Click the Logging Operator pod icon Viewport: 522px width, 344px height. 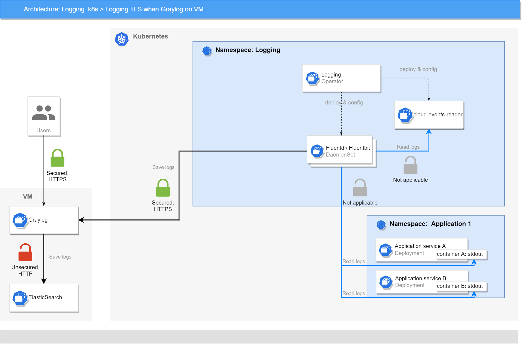(x=312, y=78)
